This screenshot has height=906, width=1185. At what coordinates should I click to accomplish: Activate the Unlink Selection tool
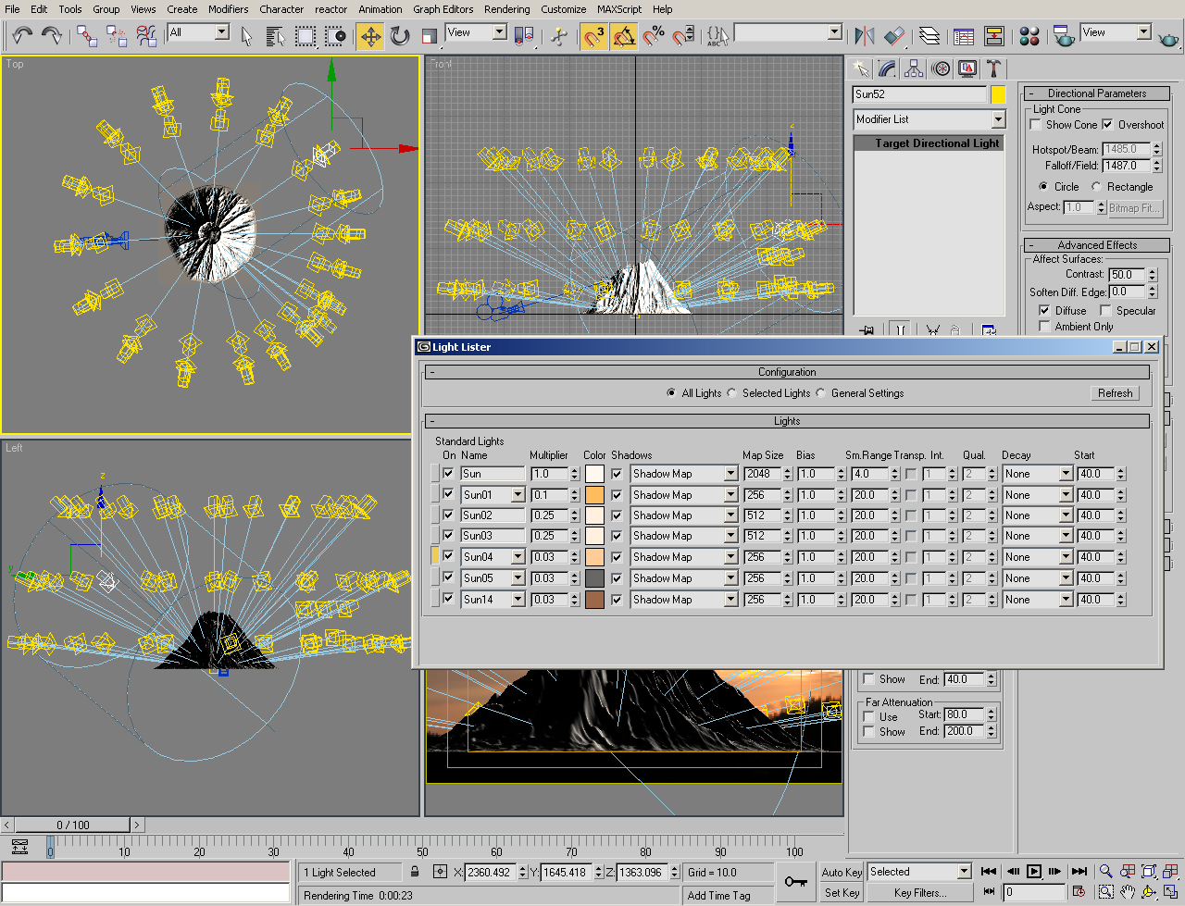pos(117,36)
